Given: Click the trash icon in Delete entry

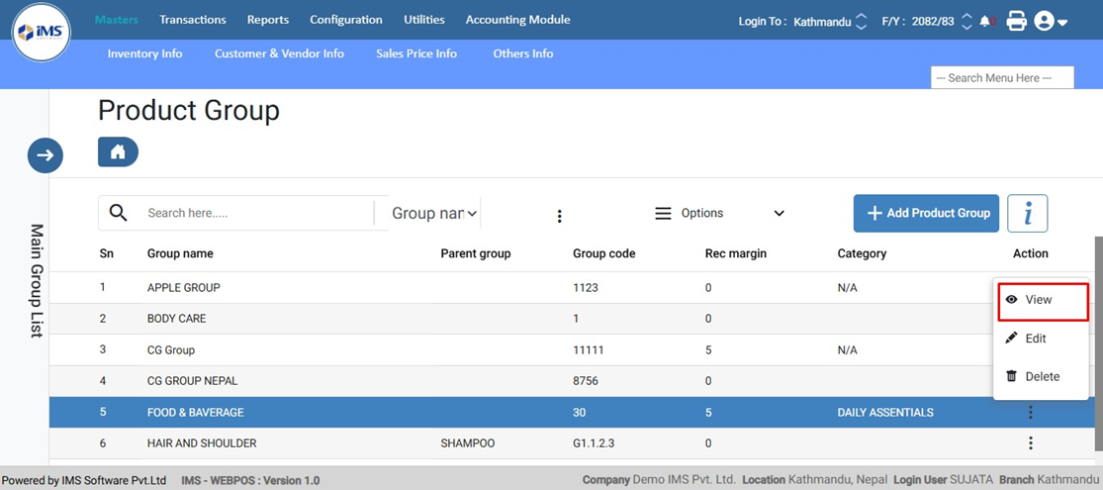Looking at the screenshot, I should tap(1012, 376).
